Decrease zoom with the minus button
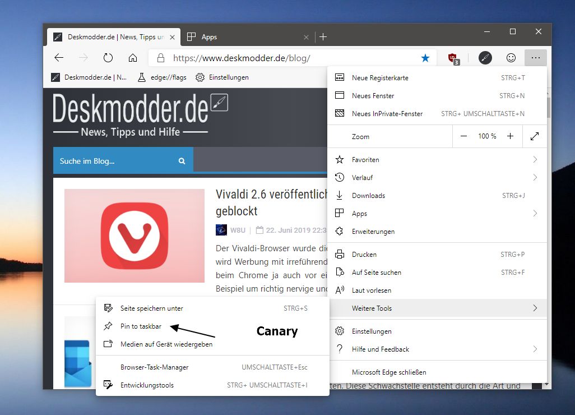Screen dimensions: 575x415 [463, 136]
